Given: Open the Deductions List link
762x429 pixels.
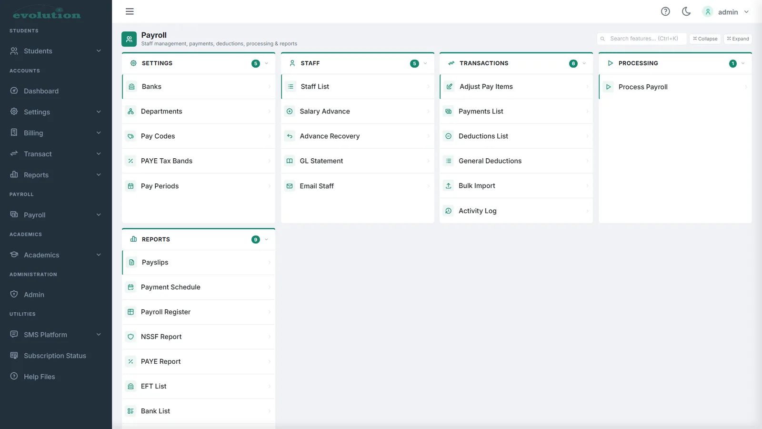Looking at the screenshot, I should click(516, 136).
